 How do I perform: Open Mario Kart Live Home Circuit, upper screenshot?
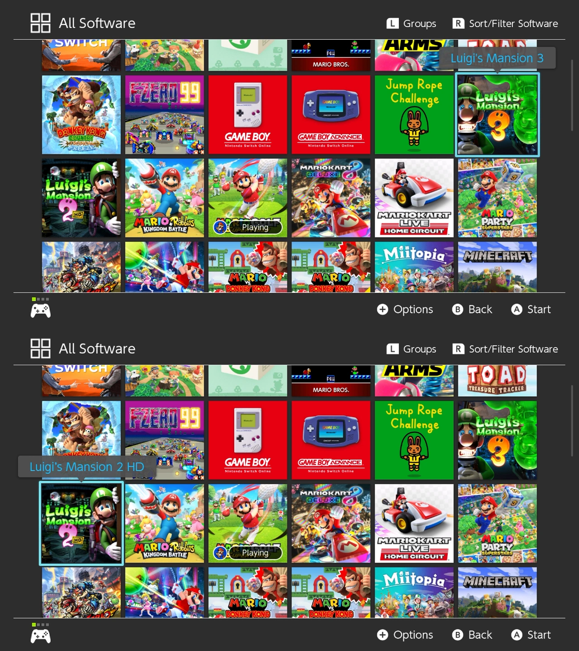point(414,198)
